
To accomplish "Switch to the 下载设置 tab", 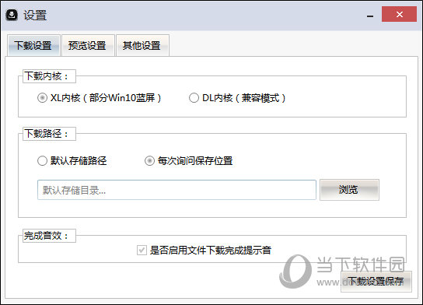I will 33,45.
